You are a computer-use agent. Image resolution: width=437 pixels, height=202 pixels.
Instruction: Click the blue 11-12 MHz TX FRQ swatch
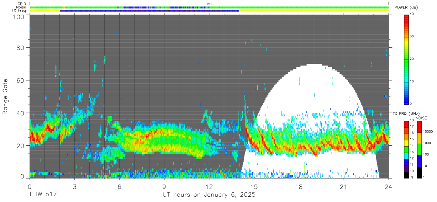[x=406, y=161]
